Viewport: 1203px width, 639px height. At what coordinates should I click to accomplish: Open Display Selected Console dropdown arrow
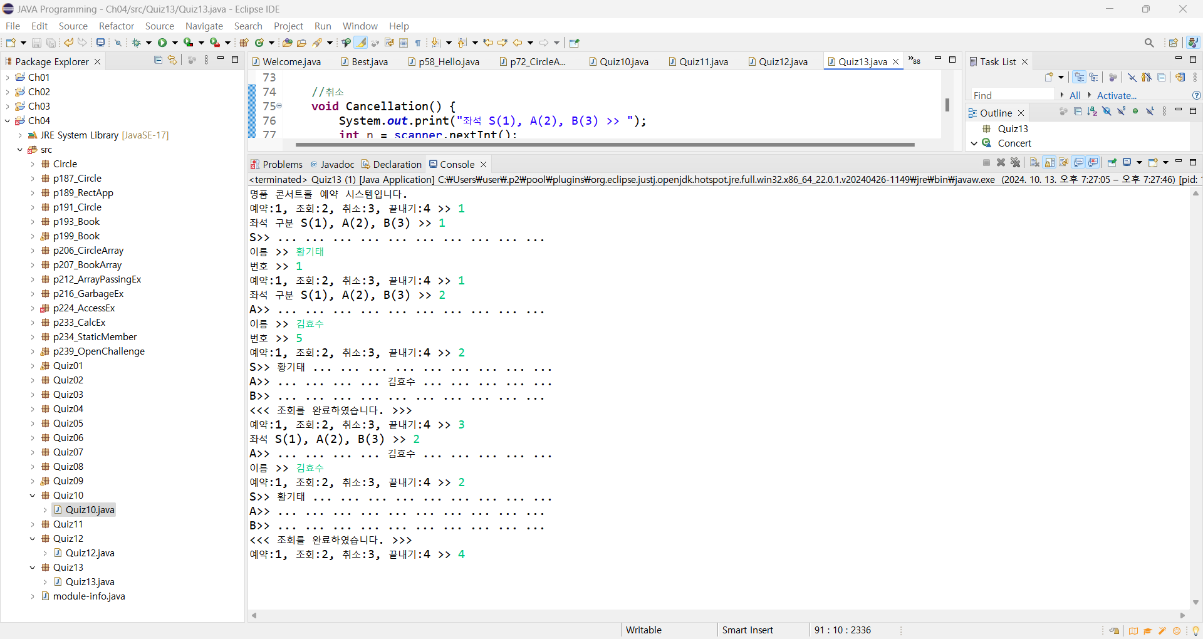point(1139,162)
